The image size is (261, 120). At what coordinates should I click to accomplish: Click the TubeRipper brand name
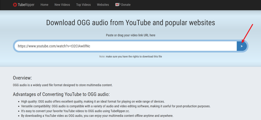point(26,5)
